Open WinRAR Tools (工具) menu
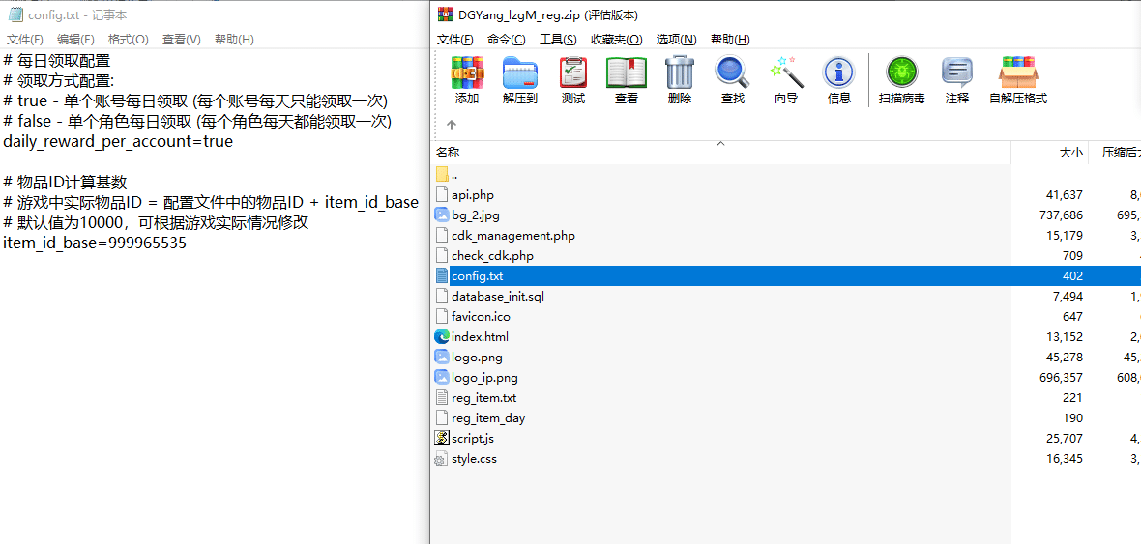Screen dimensions: 1141x544 (557, 40)
